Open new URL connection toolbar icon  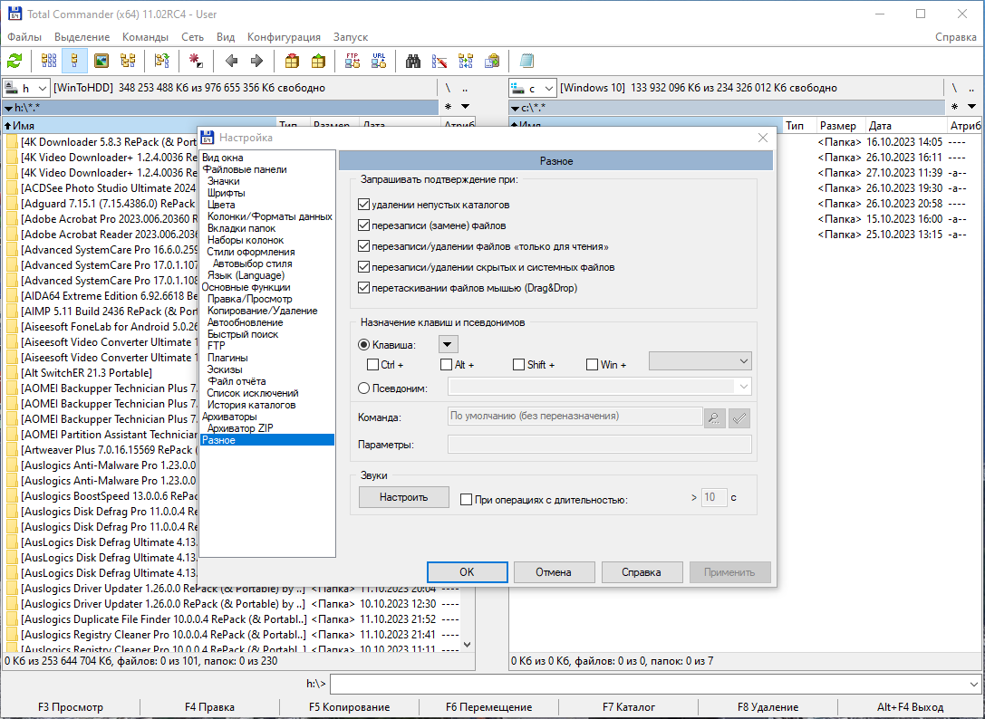coord(379,61)
